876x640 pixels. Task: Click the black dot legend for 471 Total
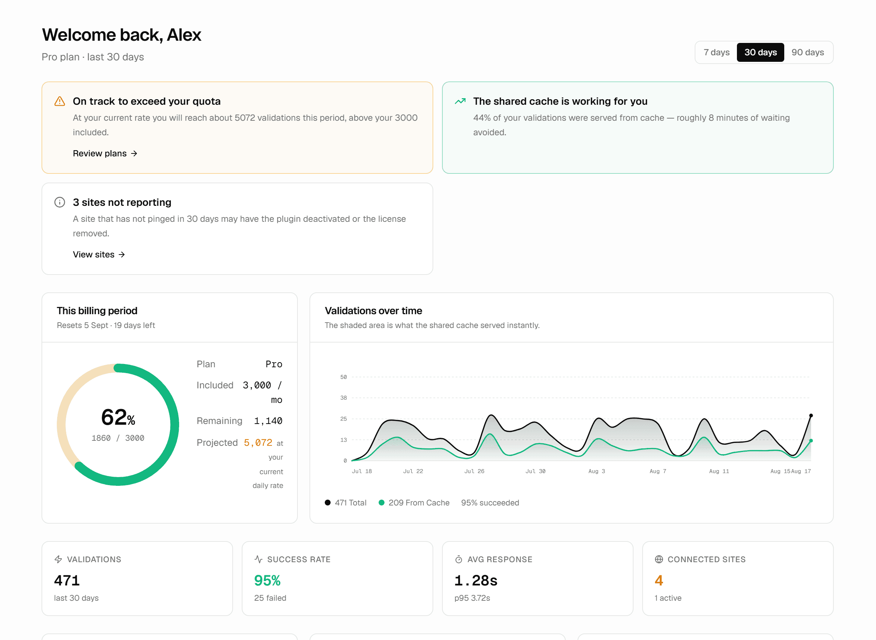point(328,503)
